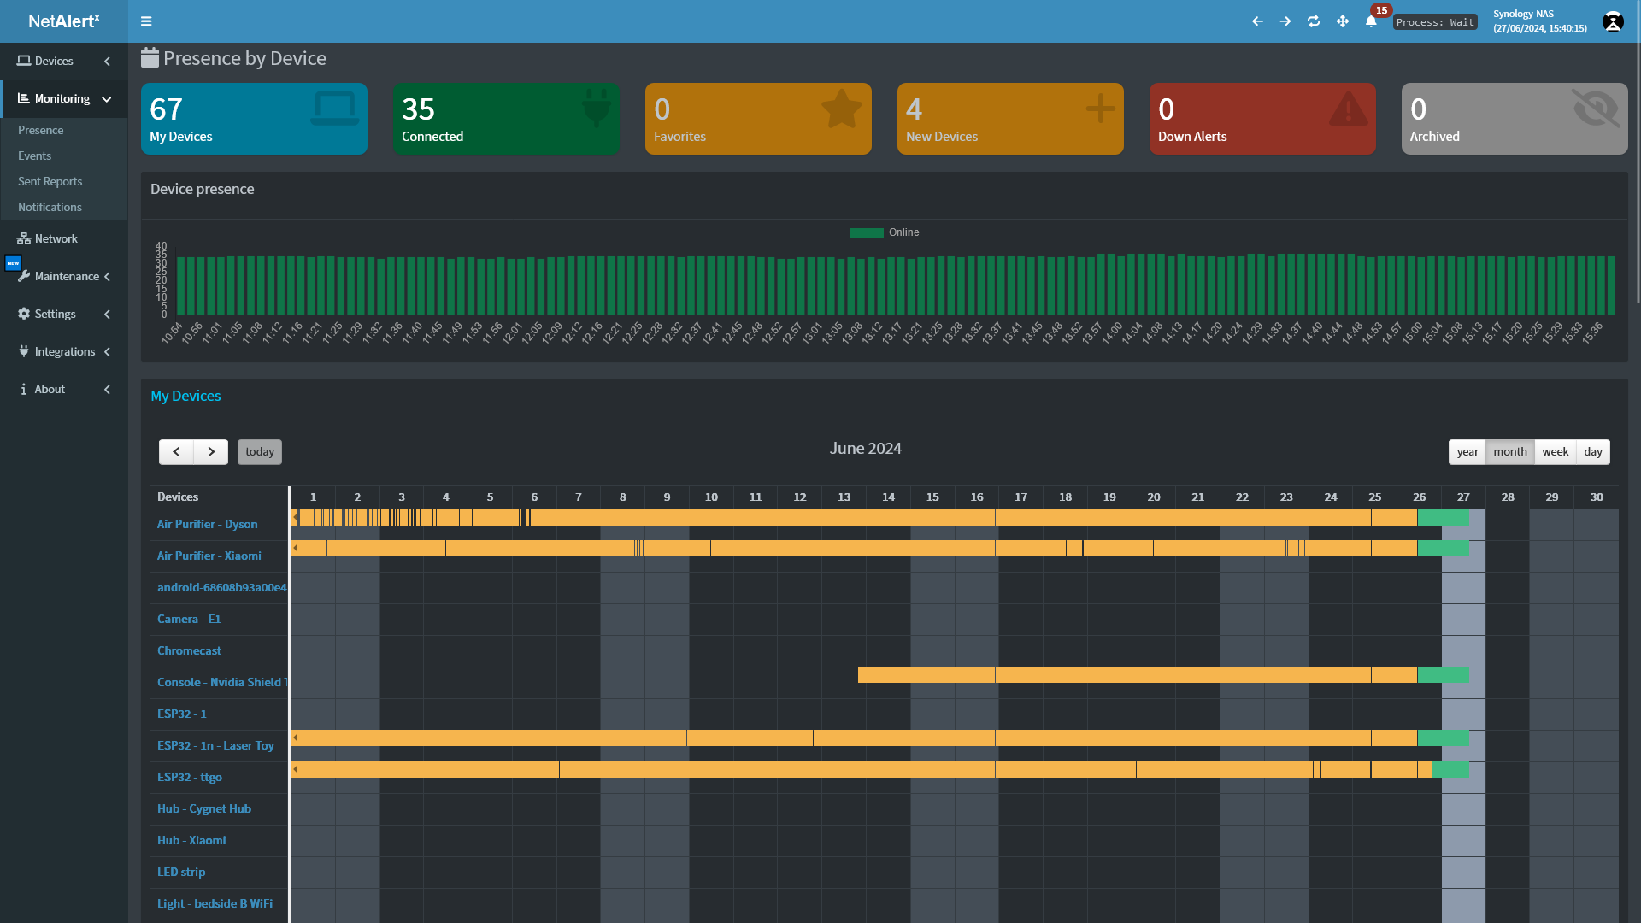Collapse the Monitoring sidebar menu
The width and height of the screenshot is (1641, 923).
[x=64, y=99]
